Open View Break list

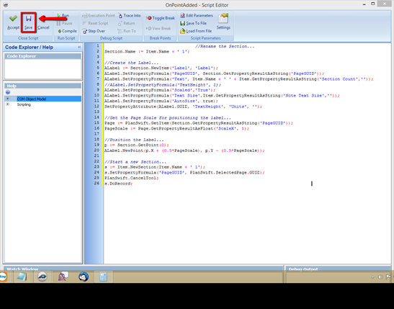pos(158,28)
